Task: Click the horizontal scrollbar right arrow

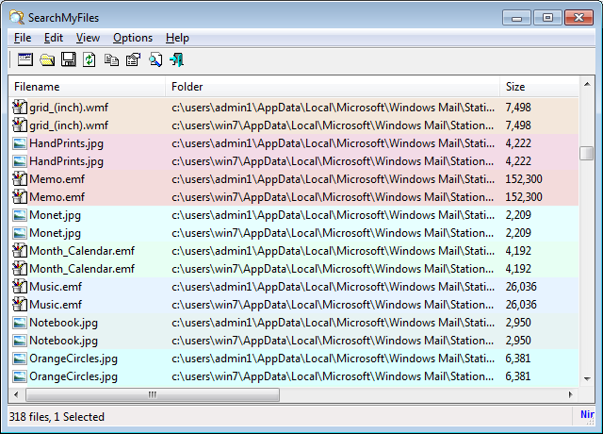Action: (570, 394)
